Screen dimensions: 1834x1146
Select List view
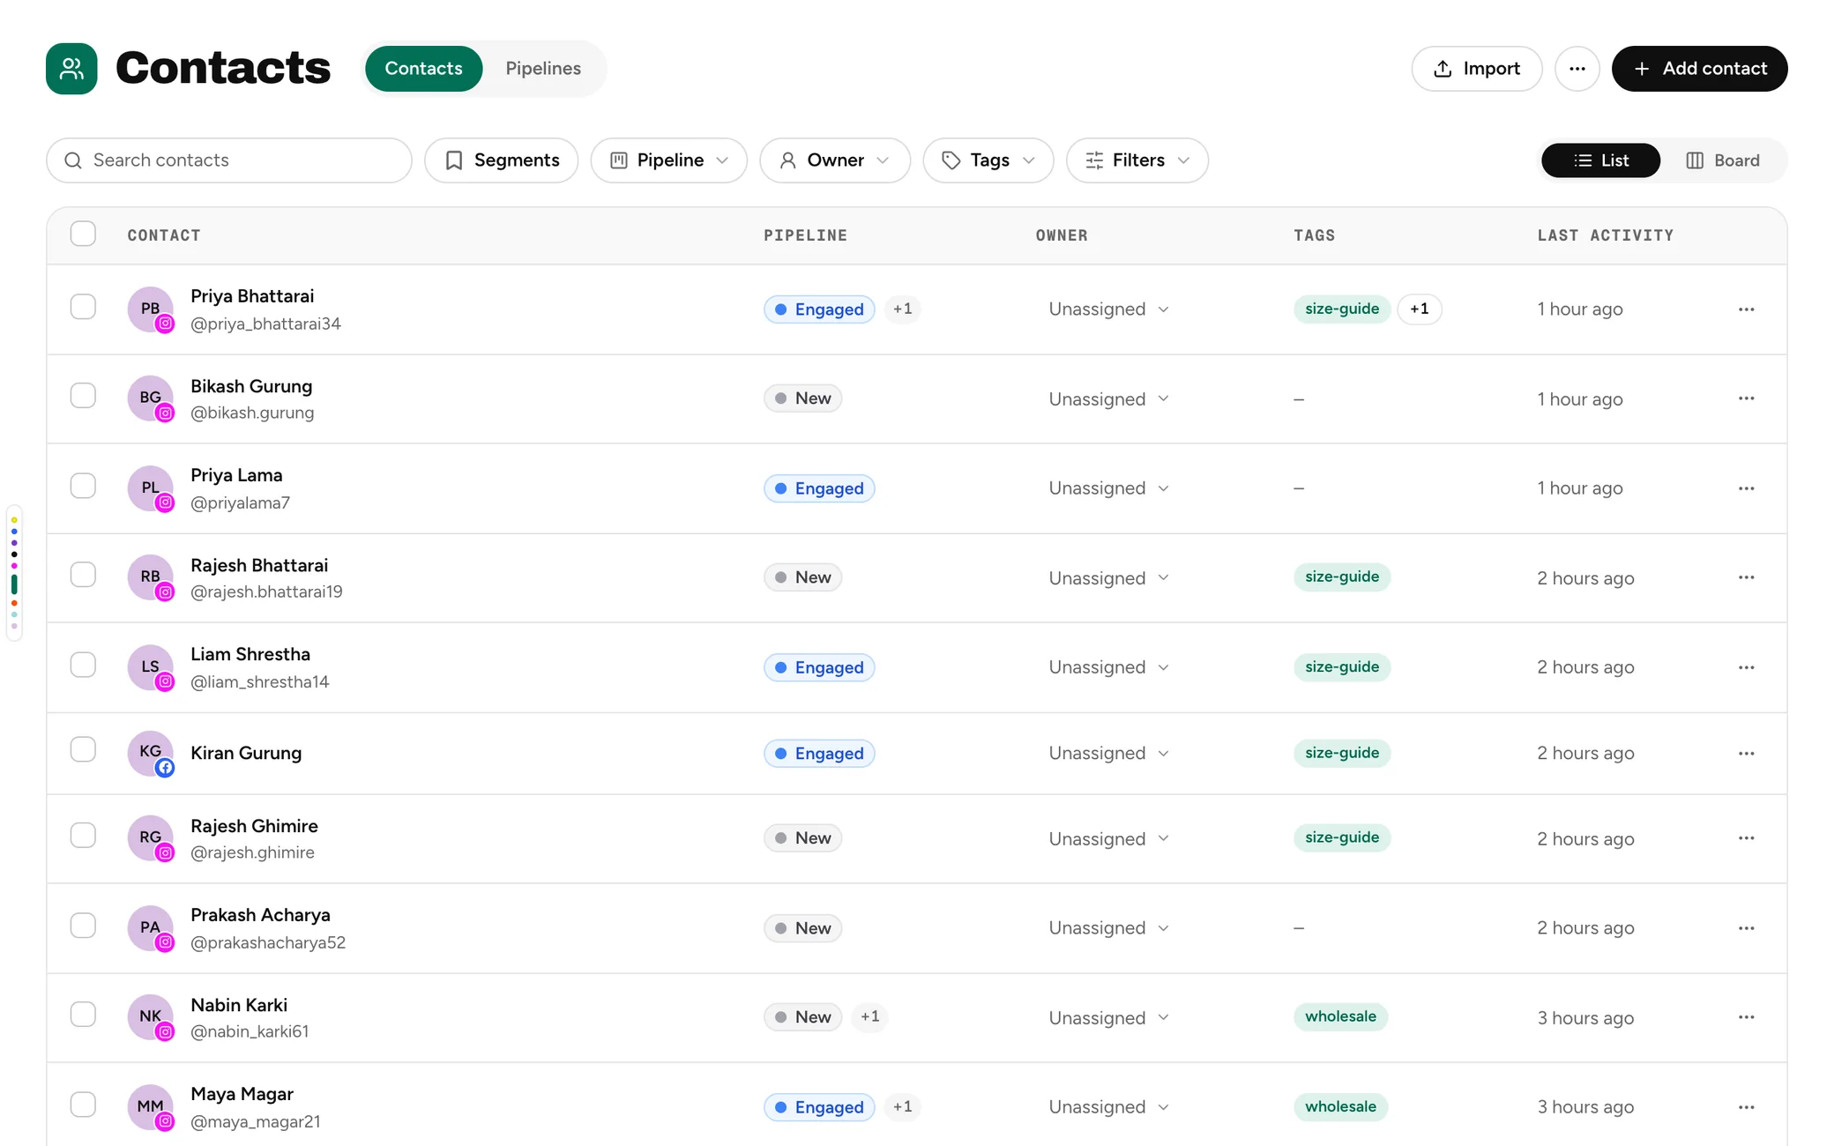click(x=1601, y=160)
